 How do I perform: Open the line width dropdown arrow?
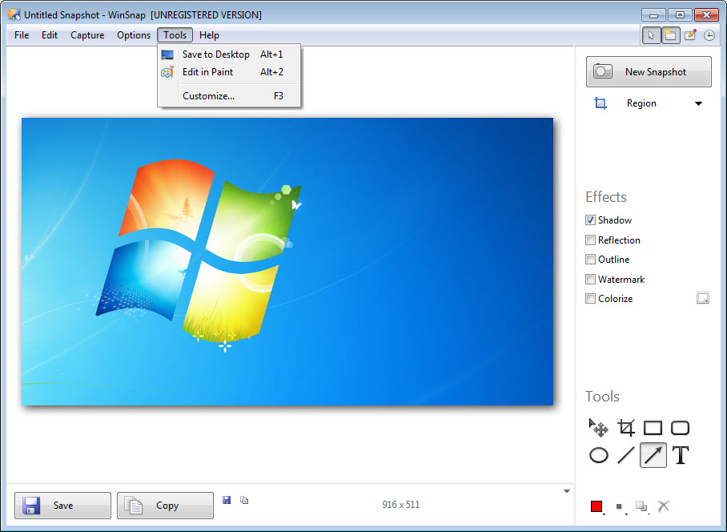[626, 514]
